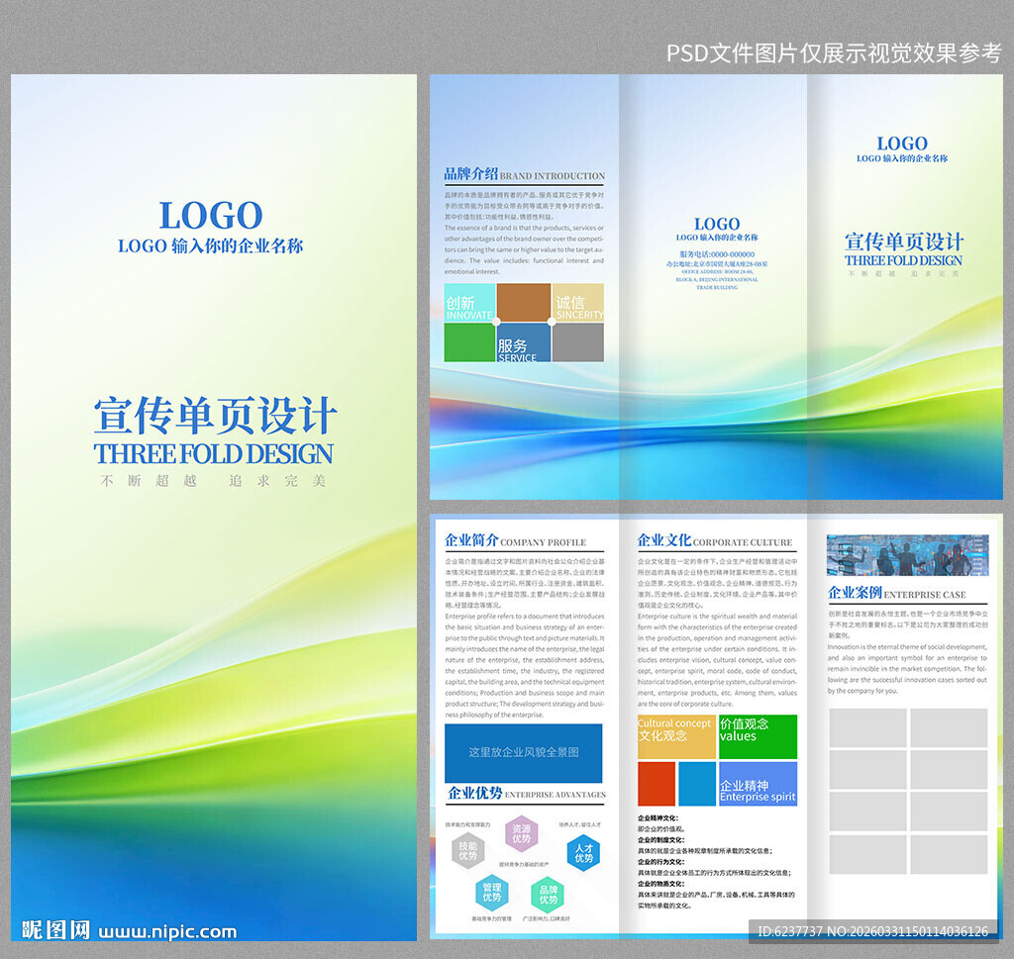Click the blue 人才优势 hexagon badge
This screenshot has height=959, width=1014.
[x=583, y=853]
